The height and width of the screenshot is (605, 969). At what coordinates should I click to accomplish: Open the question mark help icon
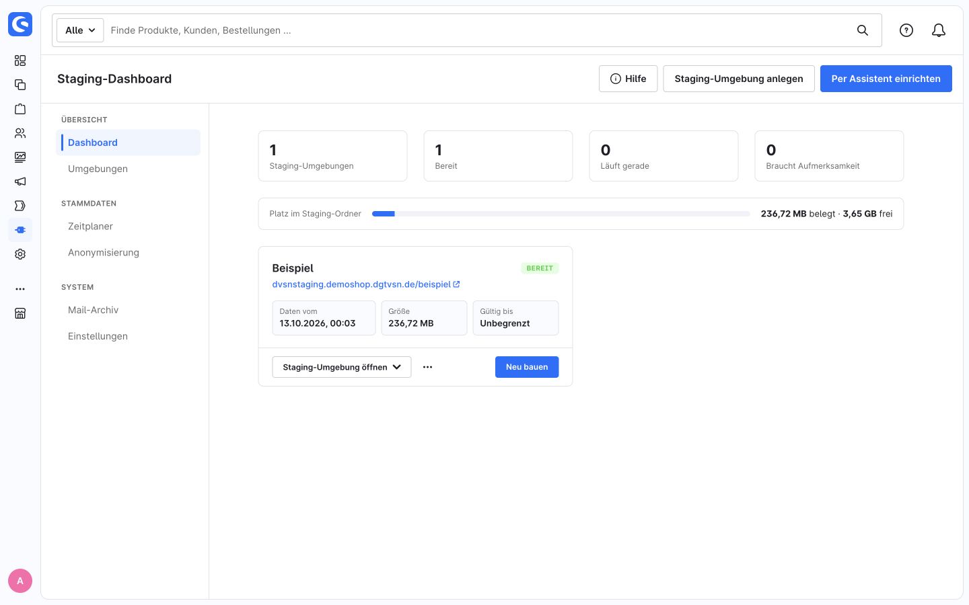[906, 30]
